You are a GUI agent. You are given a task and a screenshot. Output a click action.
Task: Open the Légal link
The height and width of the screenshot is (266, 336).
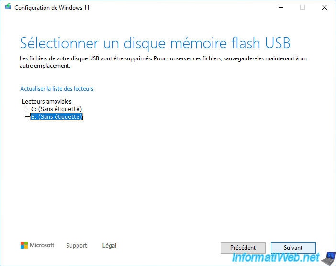[x=109, y=246]
